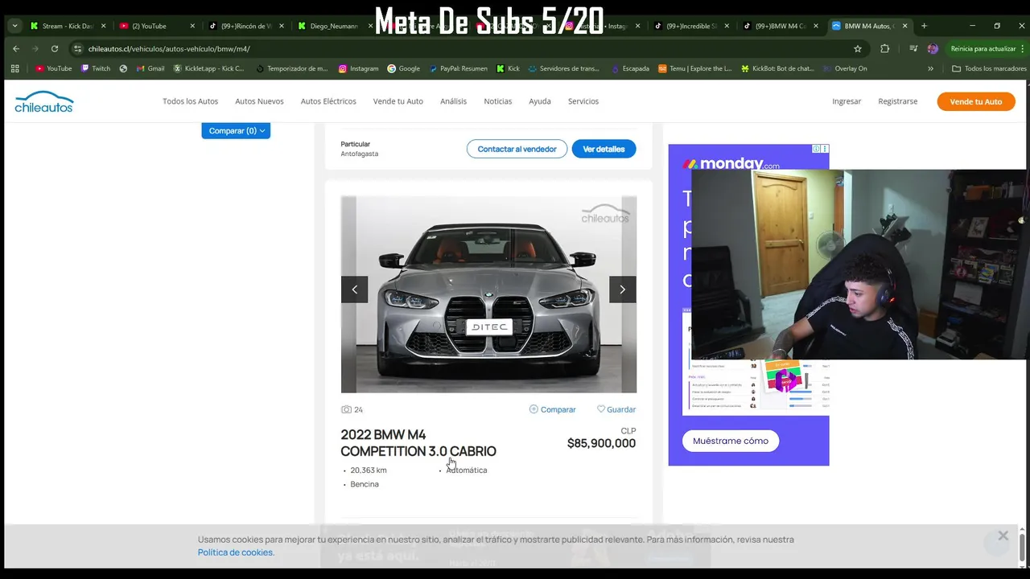Open the Instagram bookmark
The image size is (1030, 579).
click(358, 68)
